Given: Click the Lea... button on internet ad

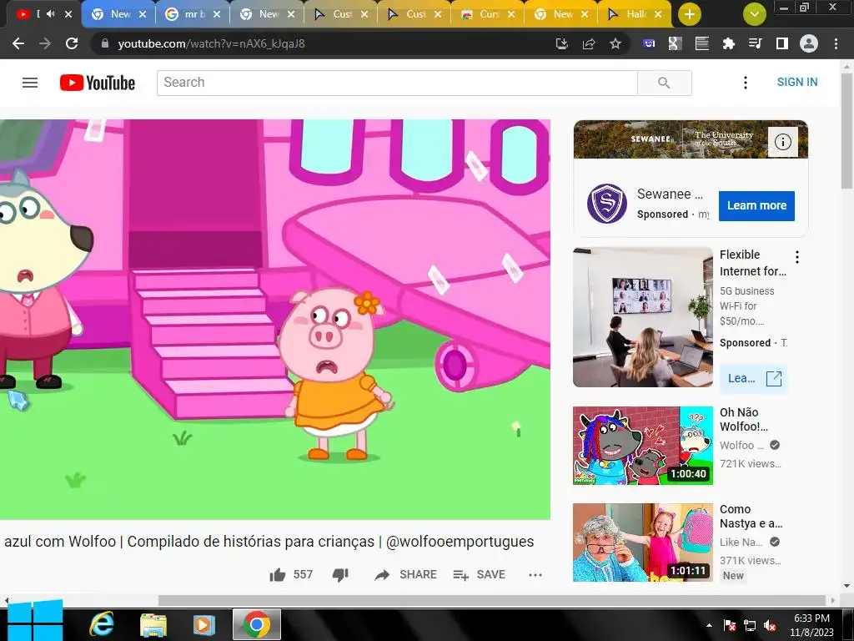Looking at the screenshot, I should (x=754, y=378).
